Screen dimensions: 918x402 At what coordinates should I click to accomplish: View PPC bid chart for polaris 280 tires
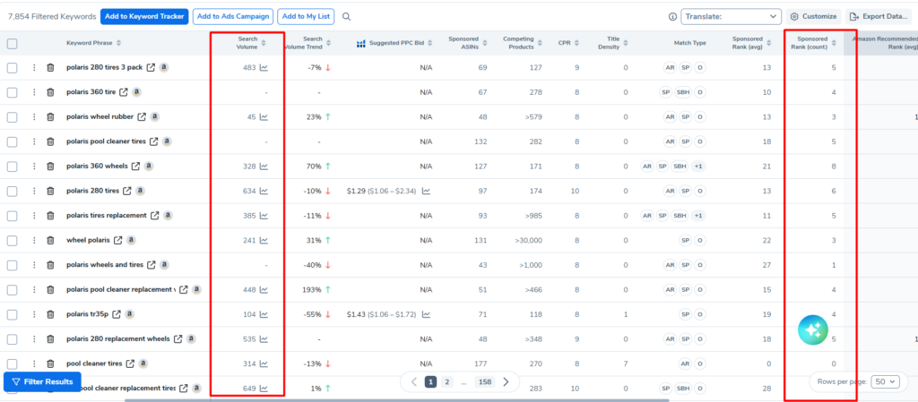coord(426,191)
